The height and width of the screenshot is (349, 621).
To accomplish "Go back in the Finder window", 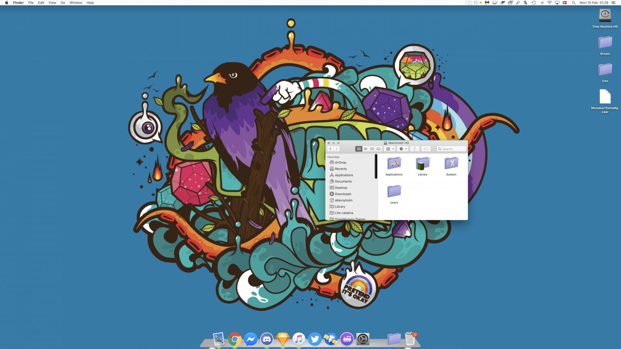I will point(330,149).
